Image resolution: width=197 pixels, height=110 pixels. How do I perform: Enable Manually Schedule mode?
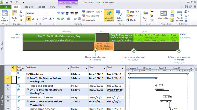pos(109,16)
